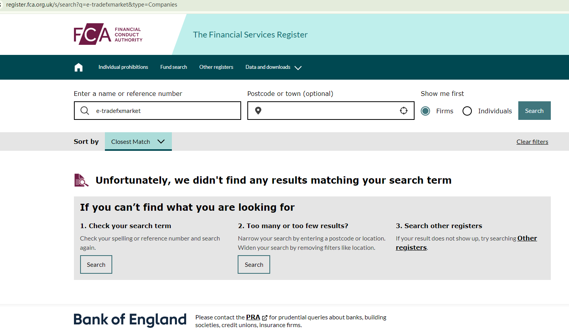
Task: Go to Fund search page
Action: coord(173,67)
